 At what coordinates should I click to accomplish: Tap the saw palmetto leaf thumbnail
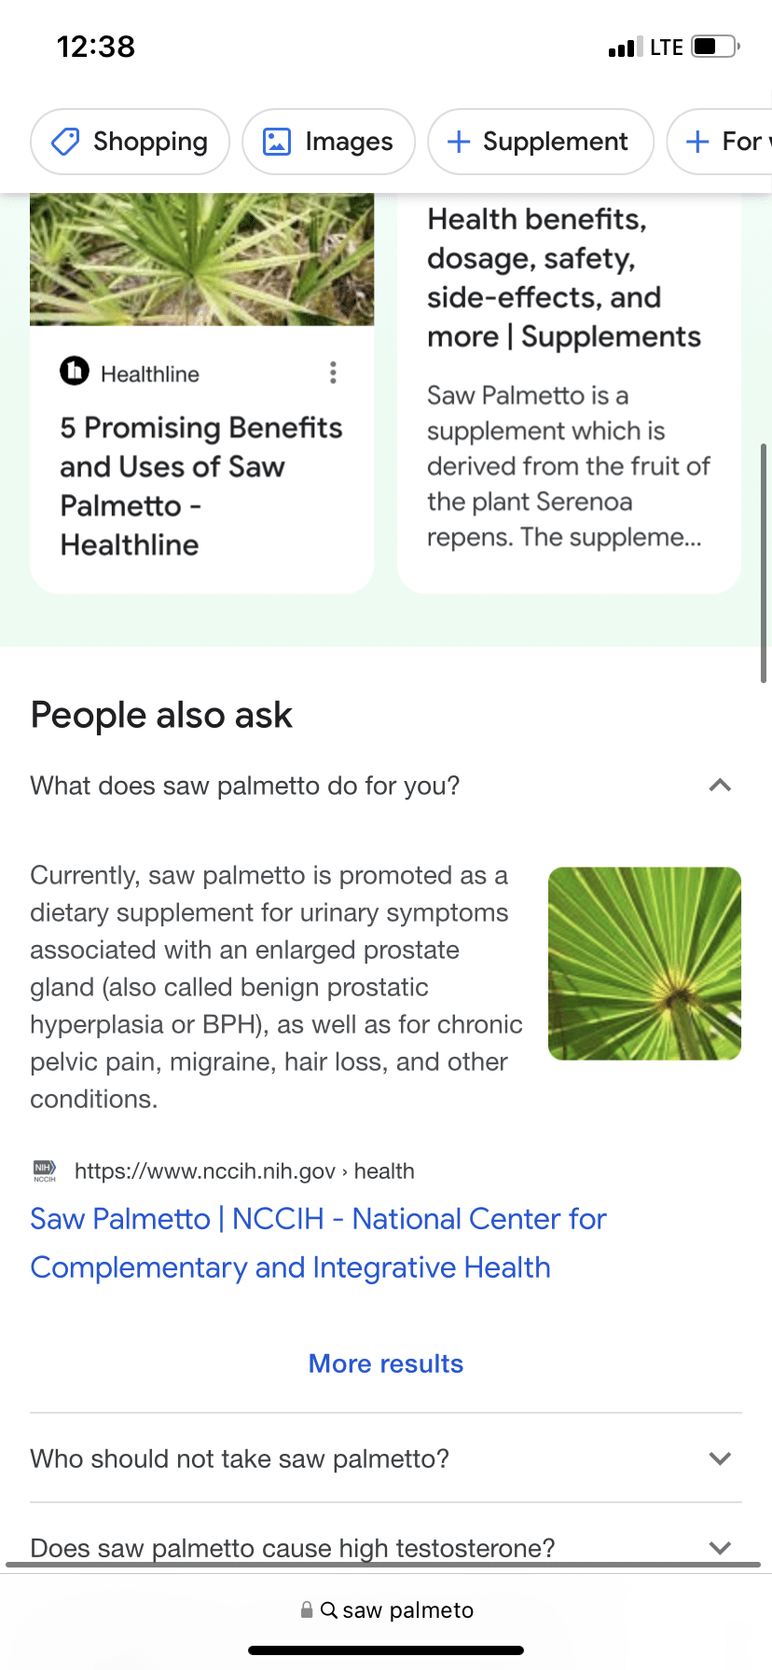coord(644,964)
